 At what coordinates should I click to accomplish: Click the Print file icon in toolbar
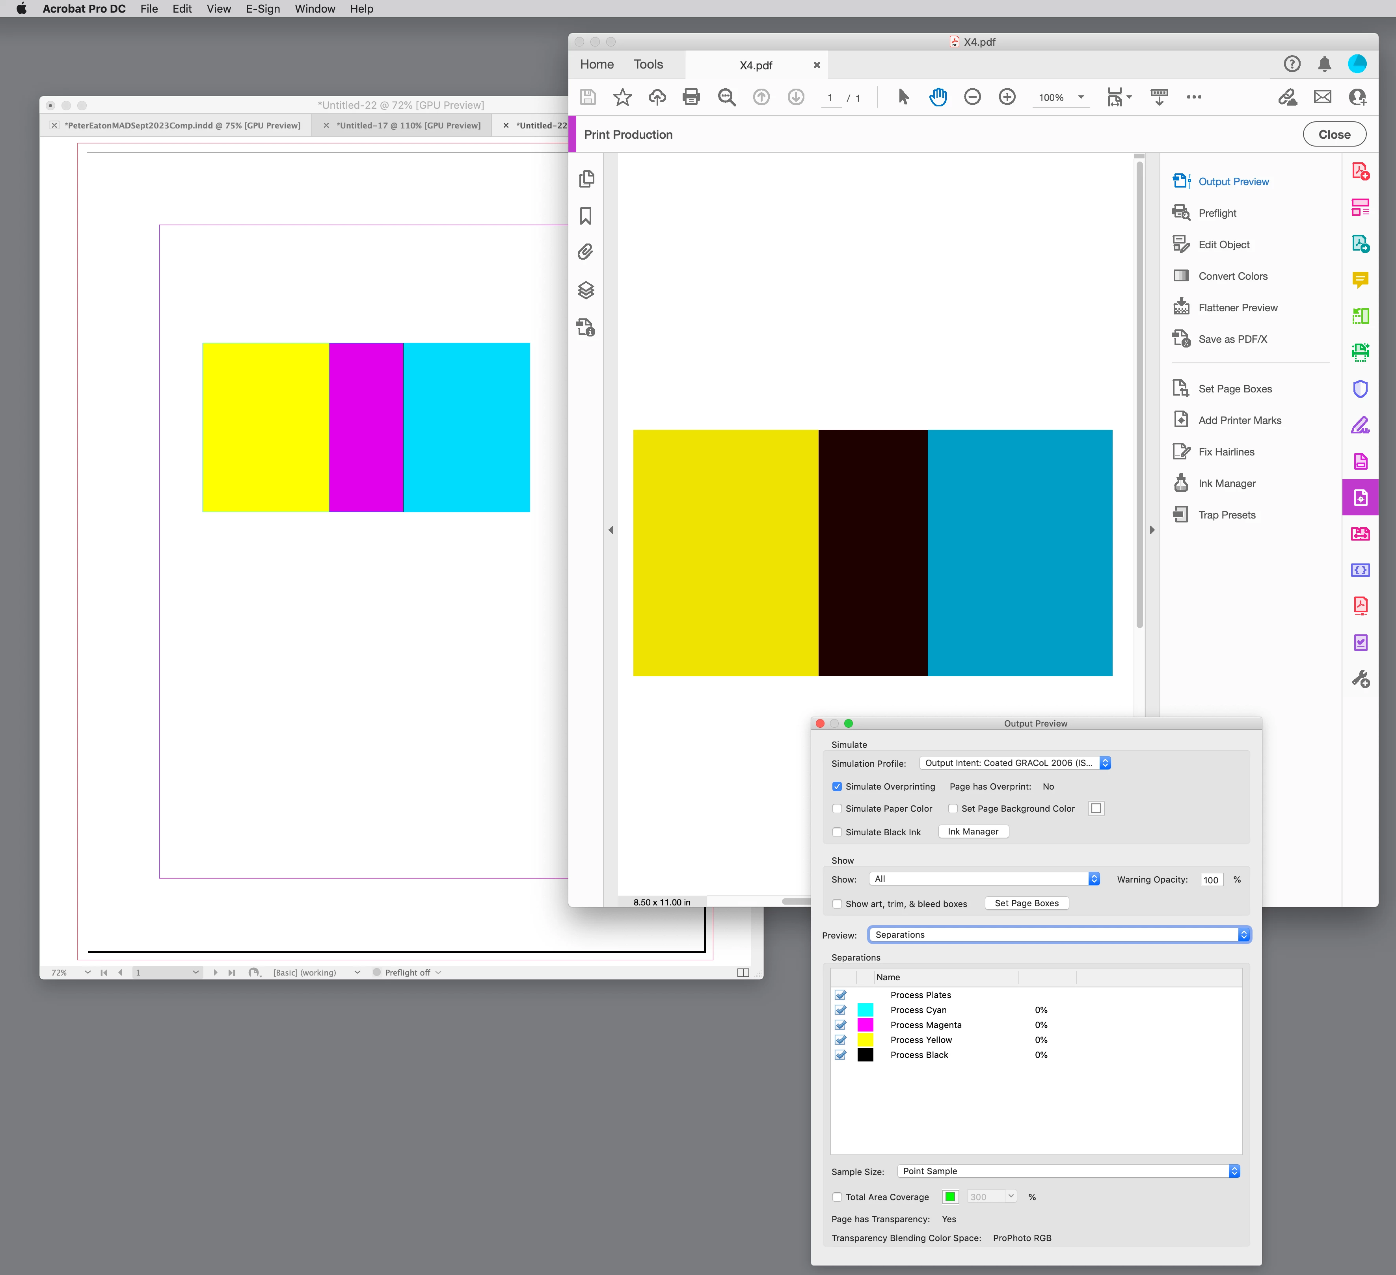[691, 97]
